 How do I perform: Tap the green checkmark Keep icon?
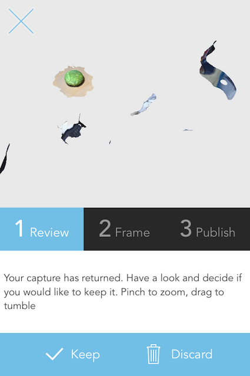55,354
